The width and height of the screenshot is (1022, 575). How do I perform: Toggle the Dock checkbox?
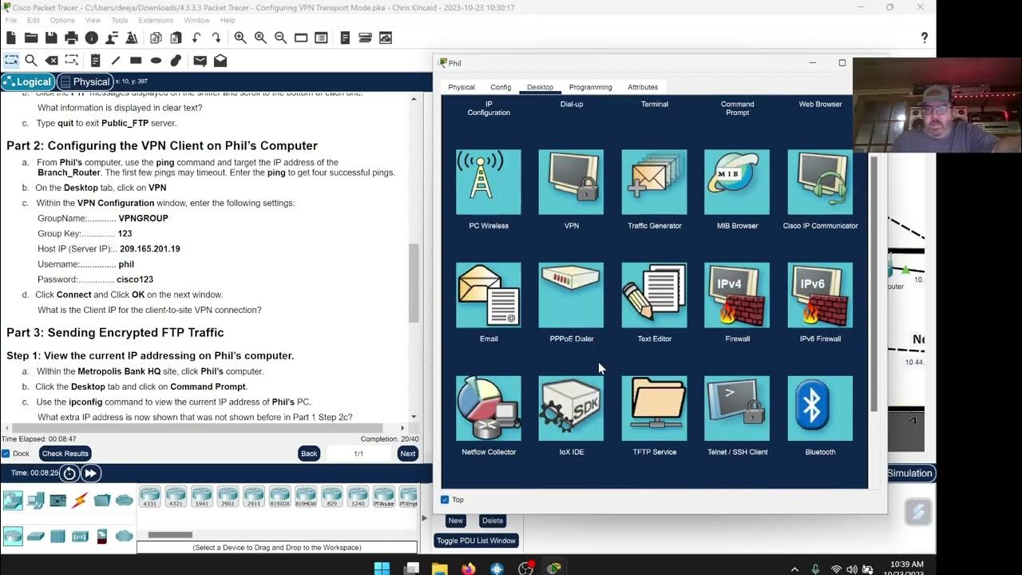pos(6,454)
